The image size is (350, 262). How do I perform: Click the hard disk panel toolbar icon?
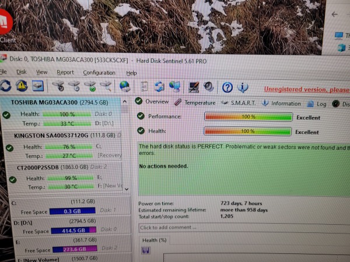(x=38, y=86)
